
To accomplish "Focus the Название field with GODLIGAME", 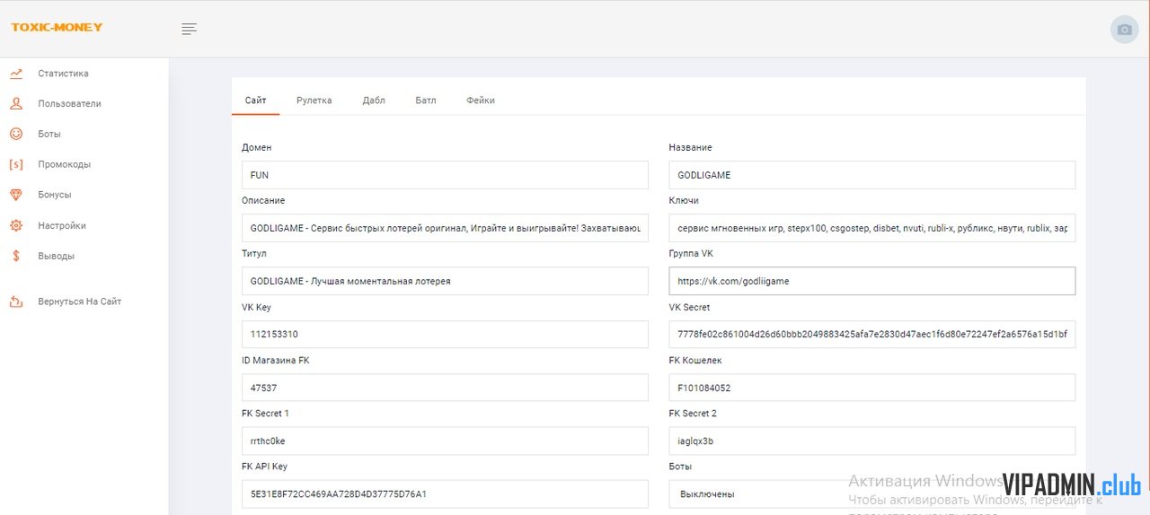I will [871, 175].
